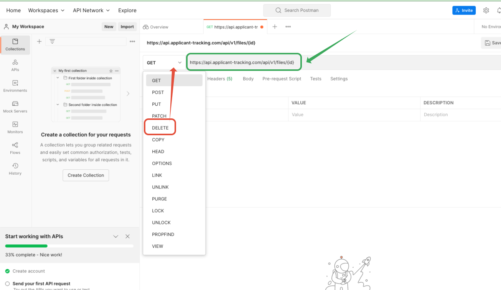Viewport: 501px width, 290px height.
Task: Open the Mock Servers sidebar panel
Action: click(15, 106)
